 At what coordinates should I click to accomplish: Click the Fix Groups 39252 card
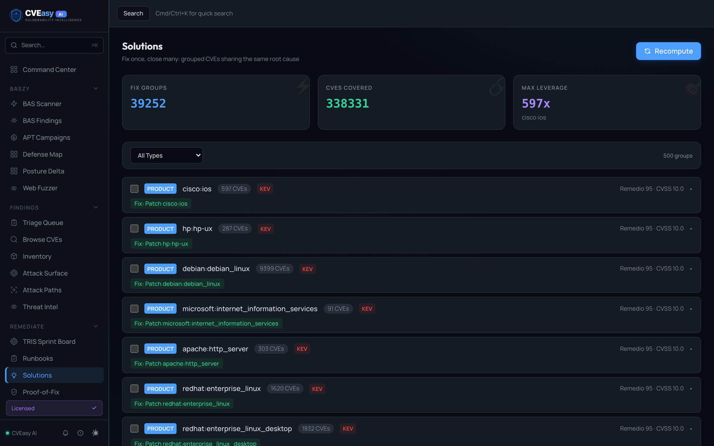(216, 102)
